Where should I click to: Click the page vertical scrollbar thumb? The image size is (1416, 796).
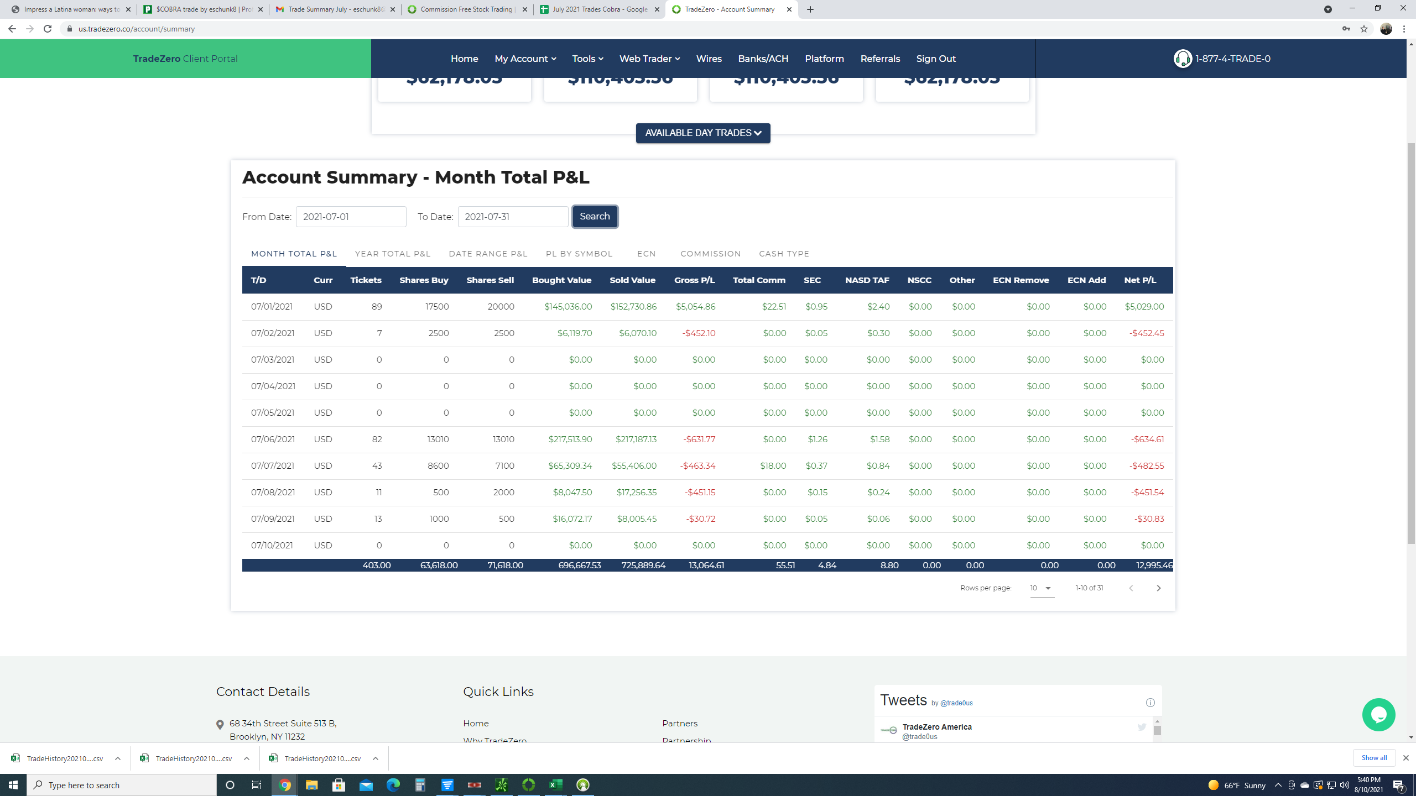[1411, 343]
